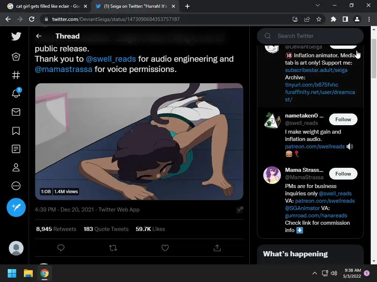Viewport: 377px width, 282px height.
Task: Open the @mamastrassa mention in the tweet
Action: click(64, 69)
